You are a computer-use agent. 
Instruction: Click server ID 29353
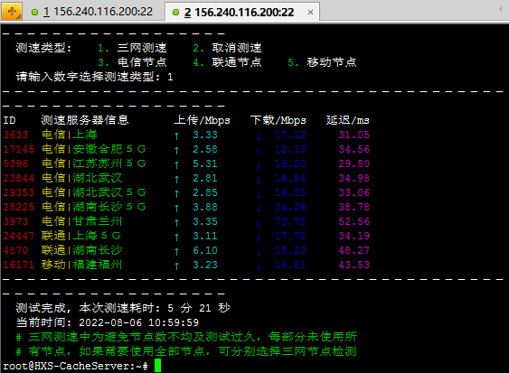[x=18, y=192]
